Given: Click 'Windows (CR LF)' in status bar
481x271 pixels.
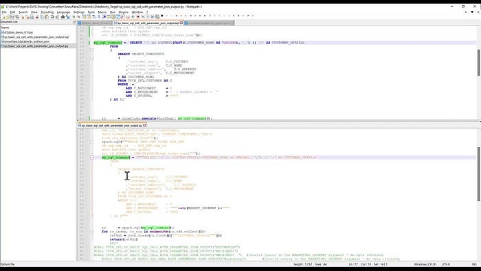Looking at the screenshot, I should tap(425, 264).
